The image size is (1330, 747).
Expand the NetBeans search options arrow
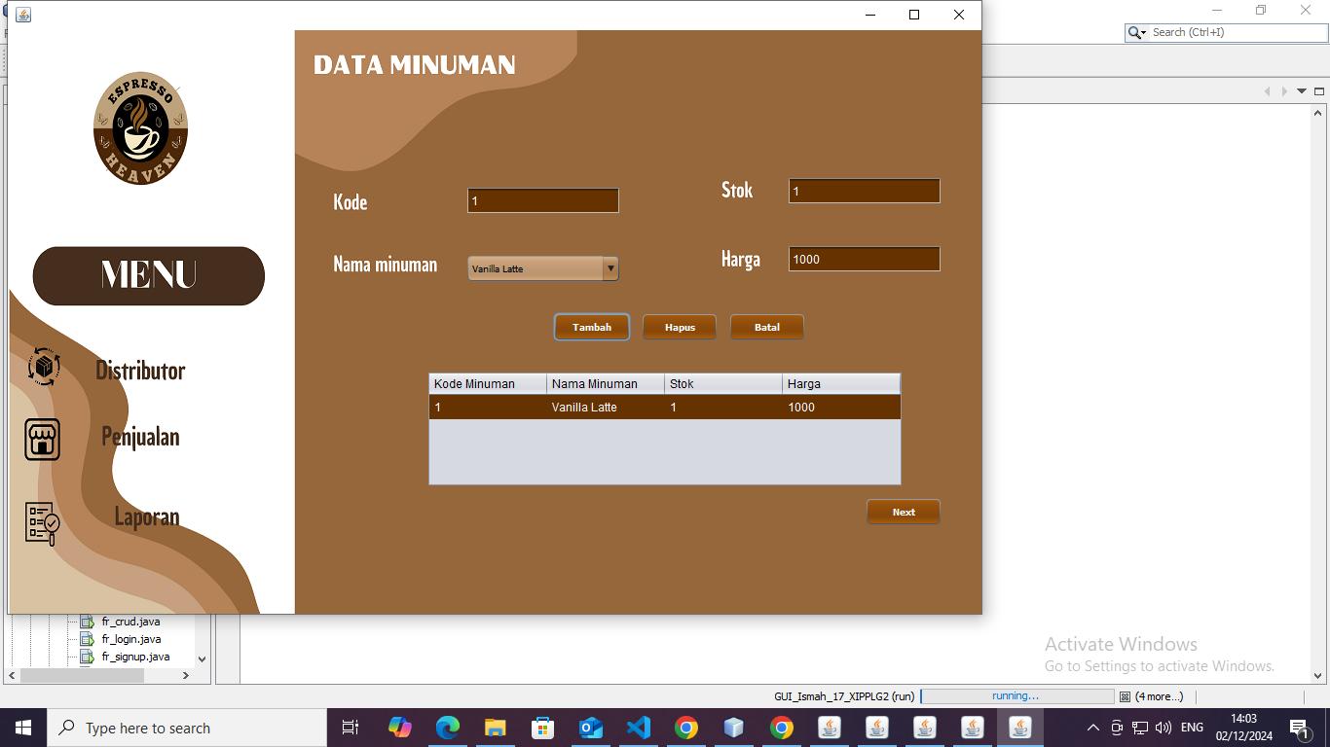click(x=1137, y=32)
